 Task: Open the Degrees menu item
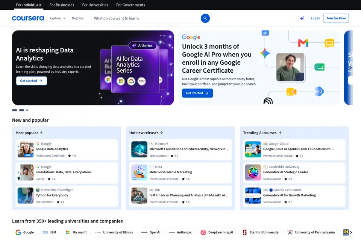(x=77, y=18)
